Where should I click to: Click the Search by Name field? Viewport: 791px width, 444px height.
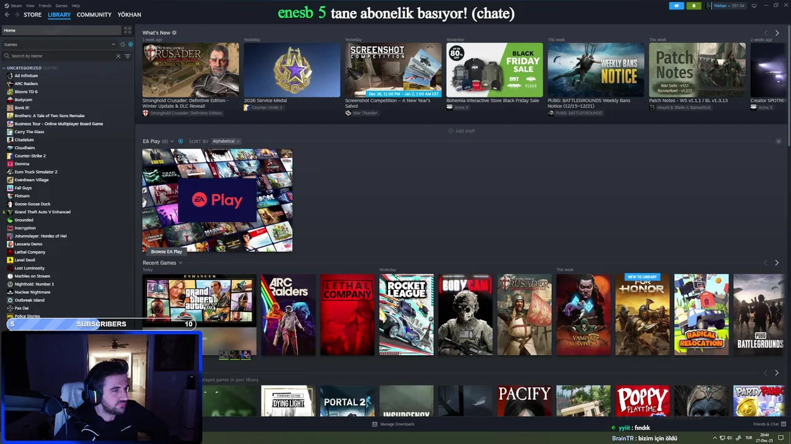pyautogui.click(x=62, y=56)
